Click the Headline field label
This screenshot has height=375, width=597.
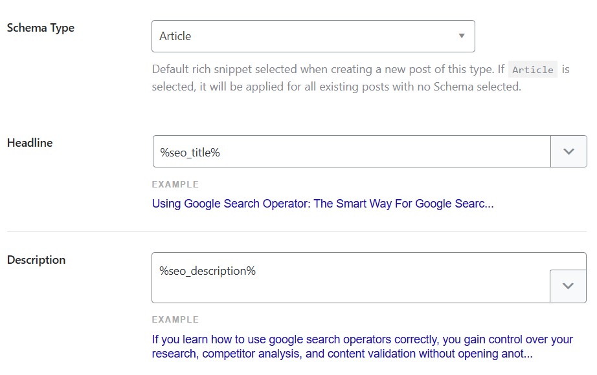coord(30,143)
